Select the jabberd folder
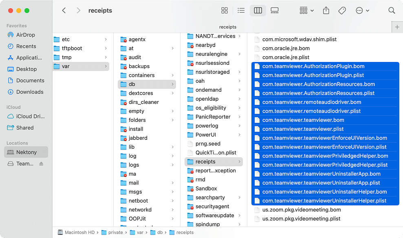This screenshot has height=238, width=403. 147,138
